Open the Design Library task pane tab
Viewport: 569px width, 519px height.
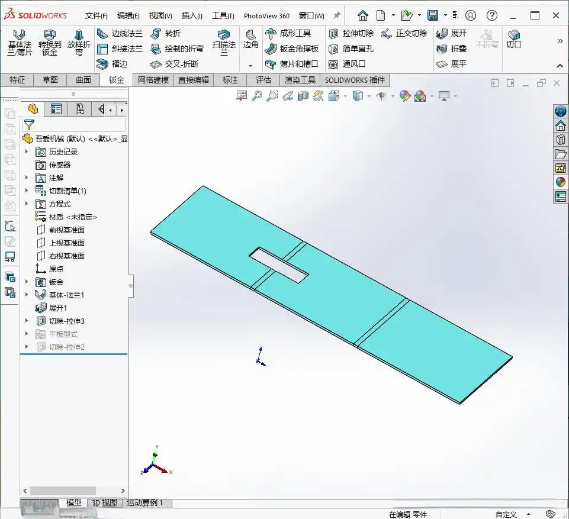point(560,140)
